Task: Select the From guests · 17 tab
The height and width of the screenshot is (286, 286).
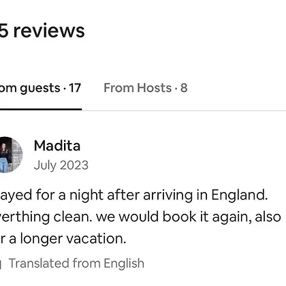Action: [40, 89]
